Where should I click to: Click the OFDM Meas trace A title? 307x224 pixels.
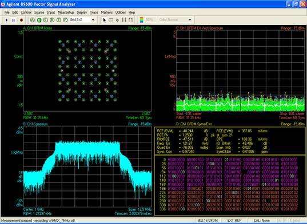coord(38,28)
